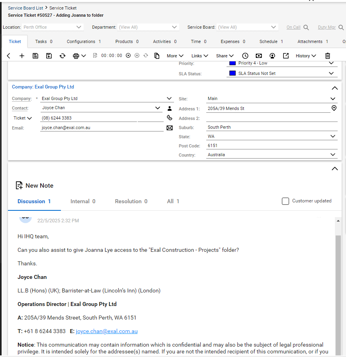
Task: Search Duty Mgr with the magnifier icon
Action: [341, 27]
